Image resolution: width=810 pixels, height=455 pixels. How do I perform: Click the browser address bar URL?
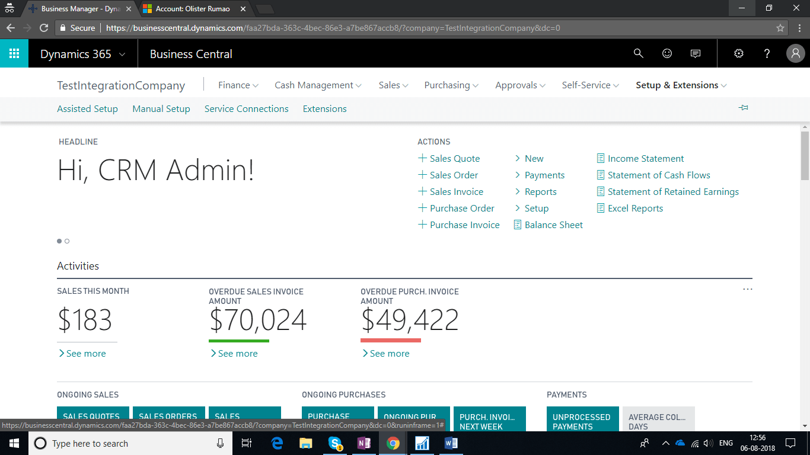(332, 28)
